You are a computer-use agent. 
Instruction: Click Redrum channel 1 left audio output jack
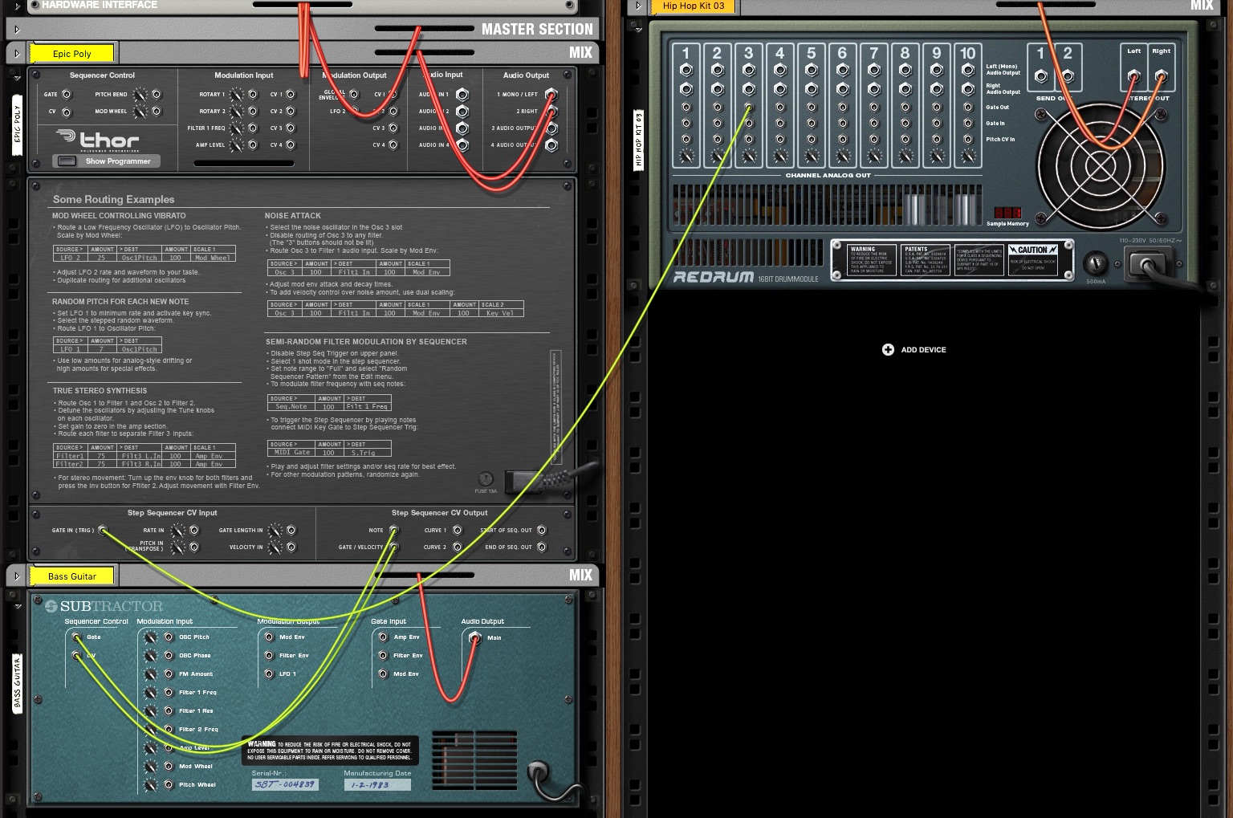[686, 71]
